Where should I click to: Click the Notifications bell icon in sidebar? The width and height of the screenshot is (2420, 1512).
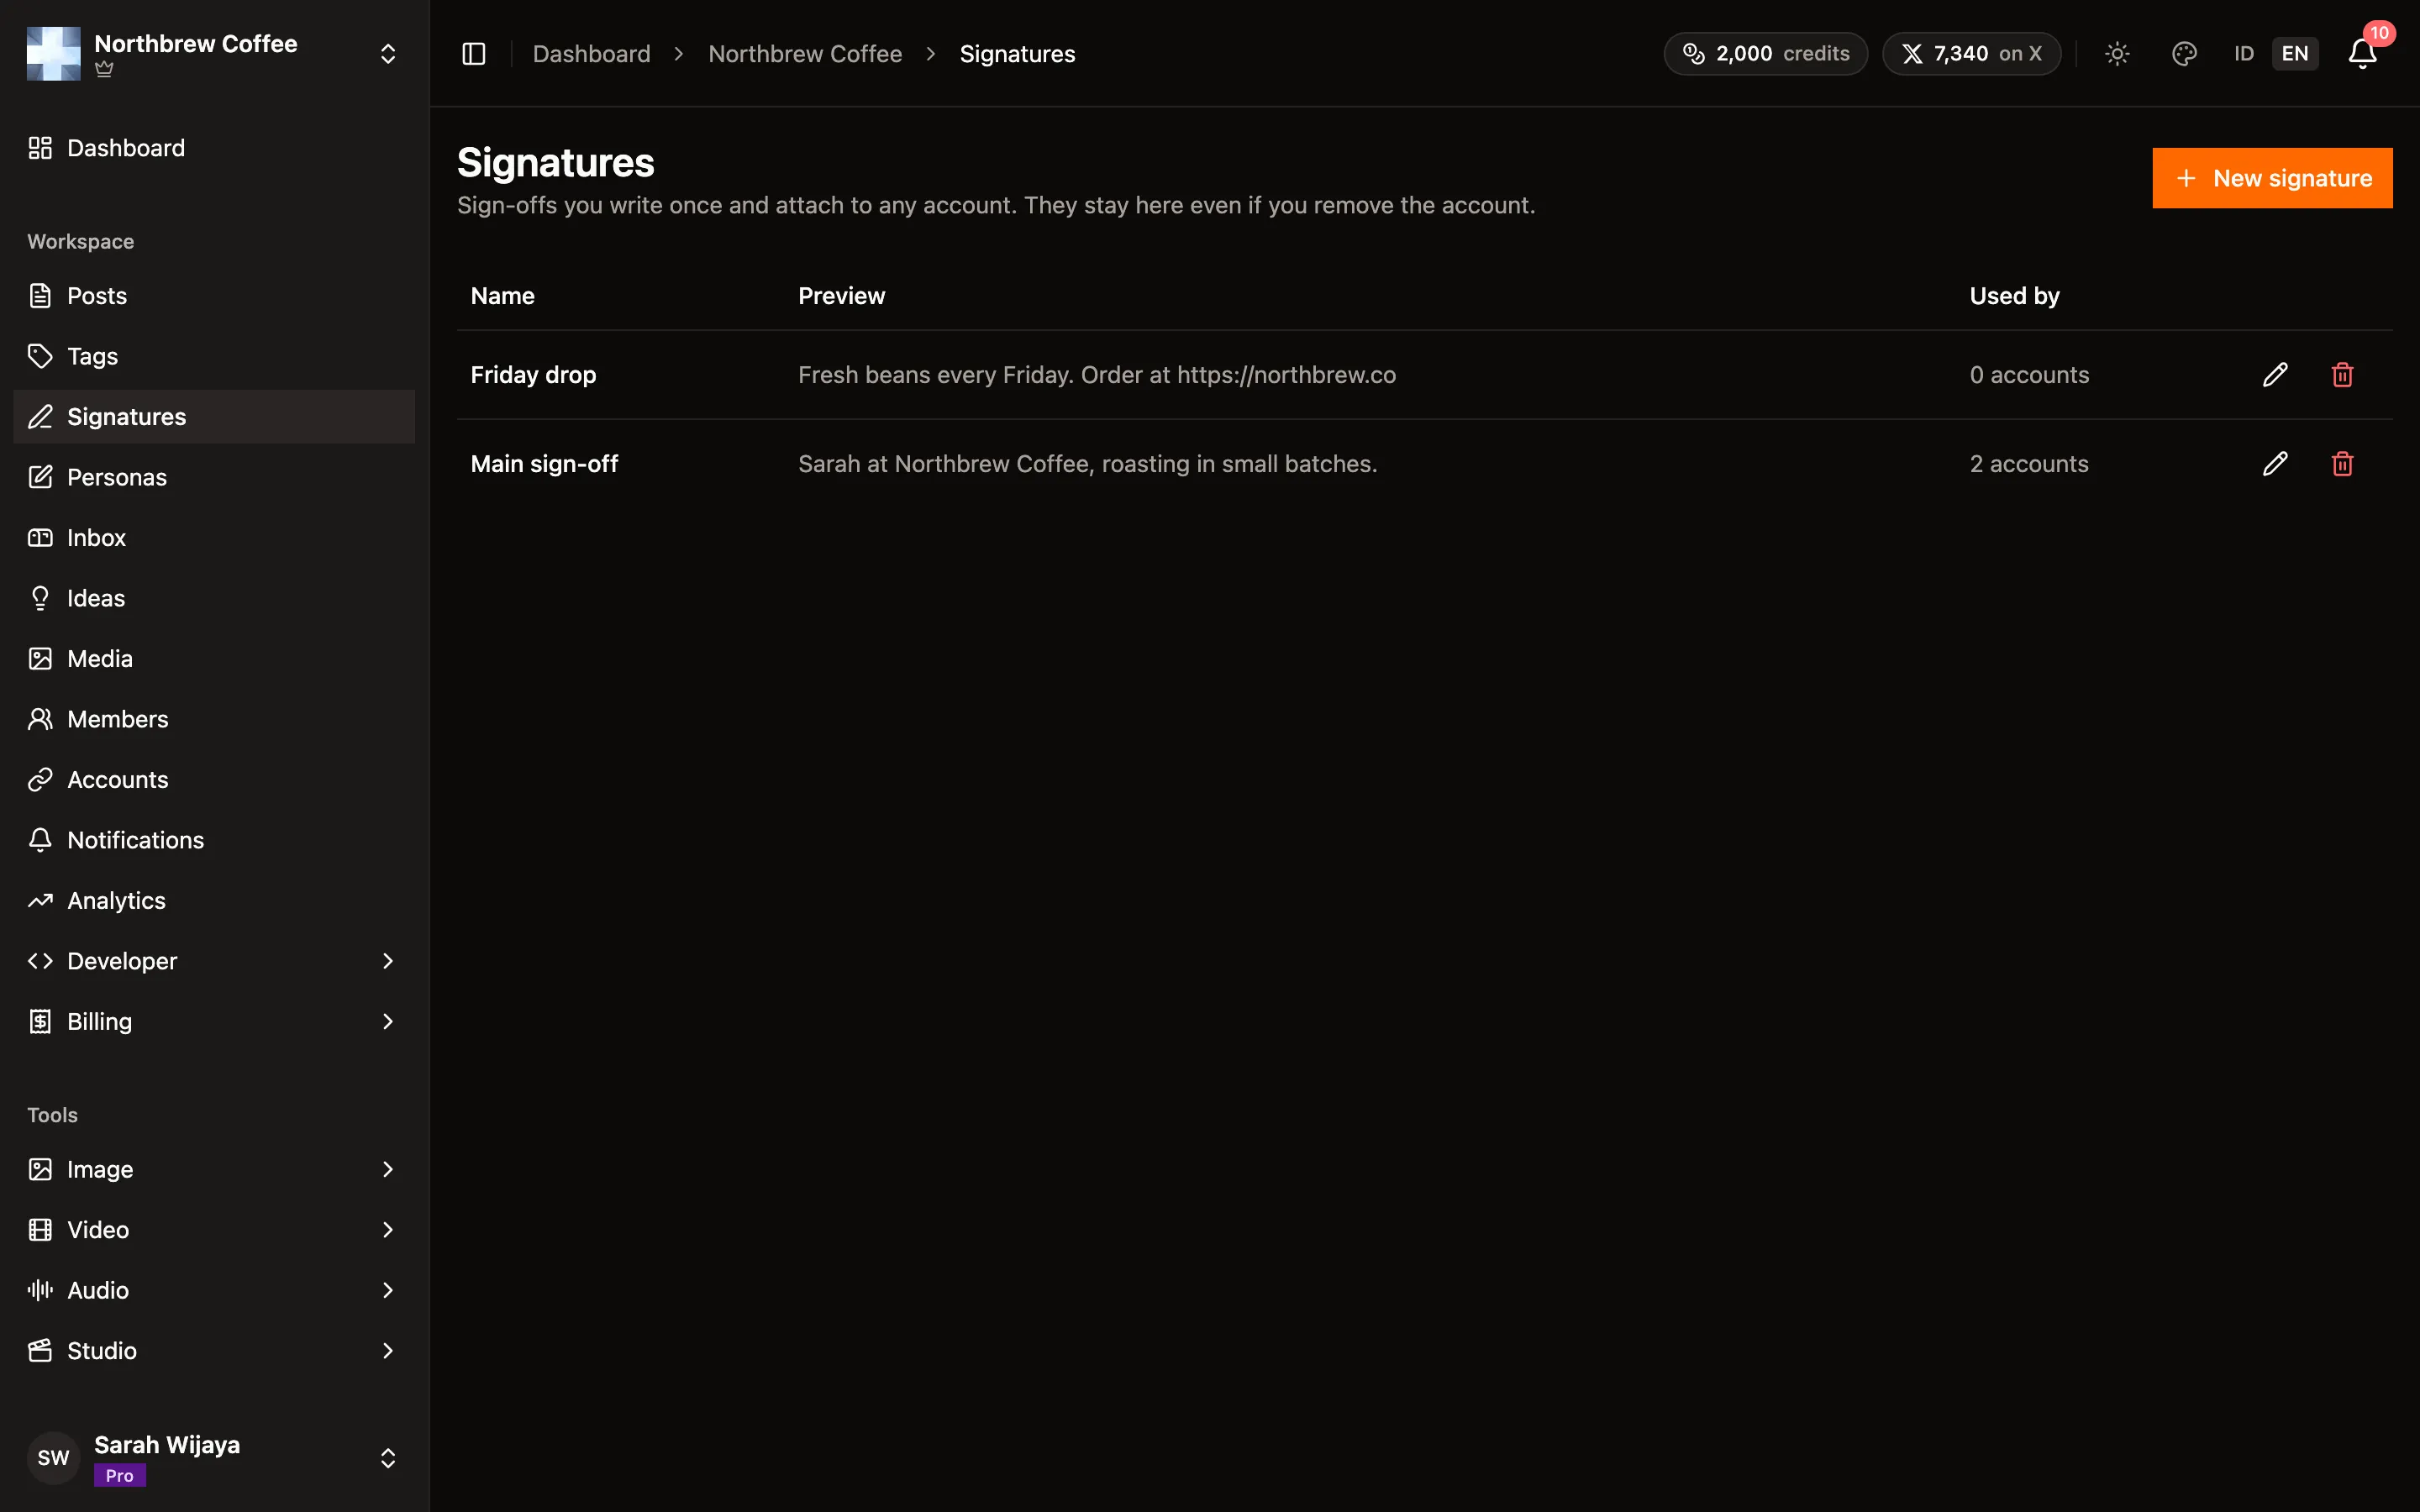click(40, 840)
